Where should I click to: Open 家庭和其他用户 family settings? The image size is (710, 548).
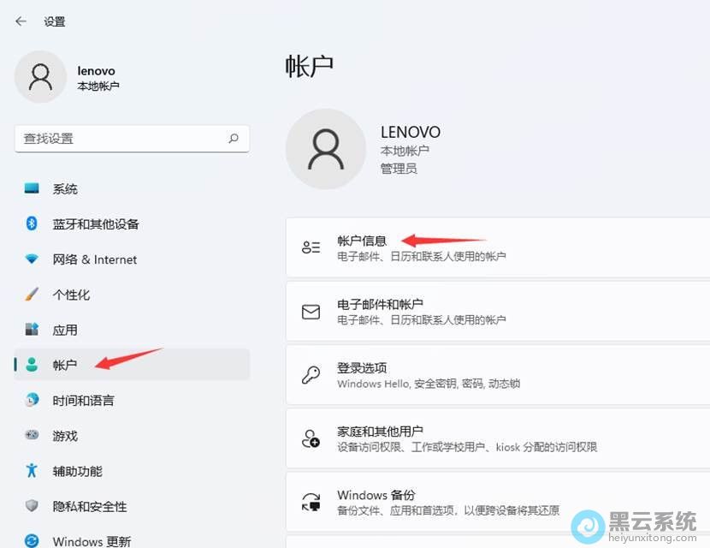(x=496, y=438)
